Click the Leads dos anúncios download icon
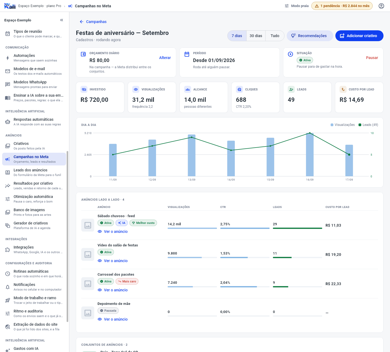This screenshot has width=390, height=352. (8, 172)
